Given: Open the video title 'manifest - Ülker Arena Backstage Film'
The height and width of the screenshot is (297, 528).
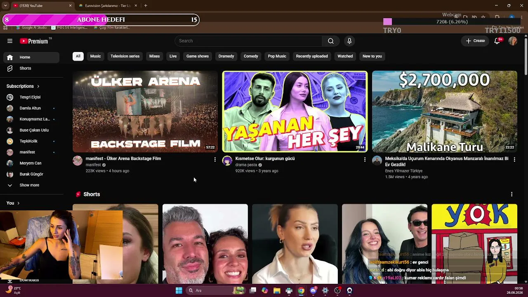Looking at the screenshot, I should coord(123,158).
